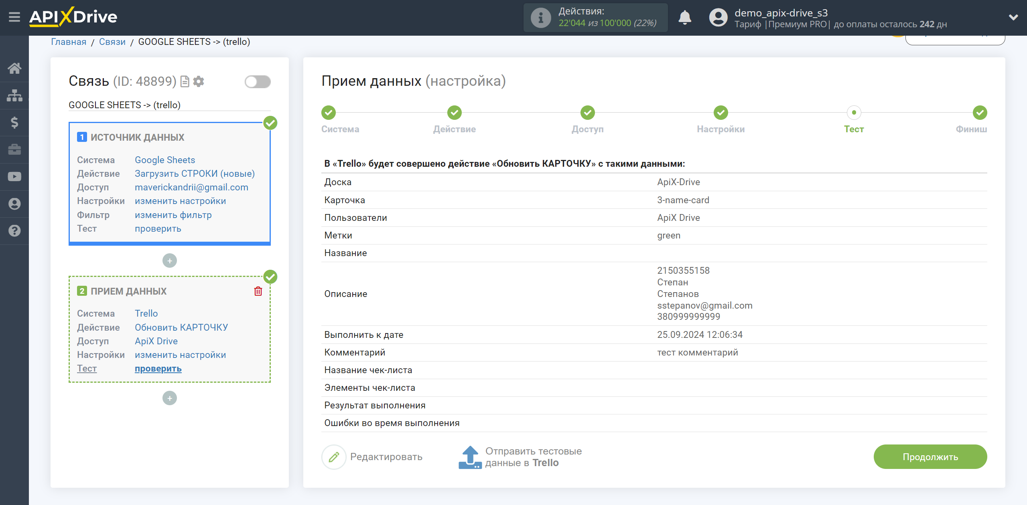This screenshot has width=1027, height=505.
Task: Go to Главная breadcrumb
Action: (69, 42)
